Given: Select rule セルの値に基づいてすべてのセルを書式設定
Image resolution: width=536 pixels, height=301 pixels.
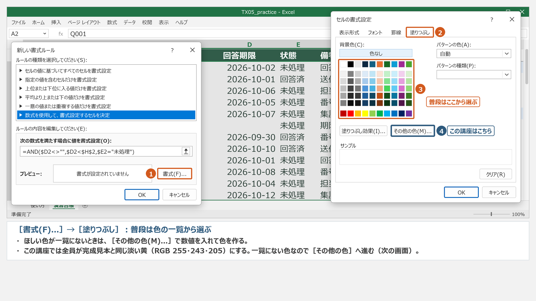Looking at the screenshot, I should tap(106, 71).
